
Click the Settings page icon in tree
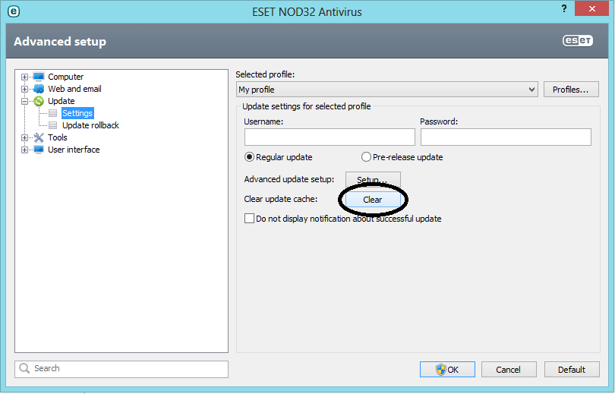click(53, 113)
